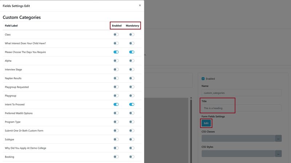Click the vertical scrollbar in form preview

click(191, 127)
